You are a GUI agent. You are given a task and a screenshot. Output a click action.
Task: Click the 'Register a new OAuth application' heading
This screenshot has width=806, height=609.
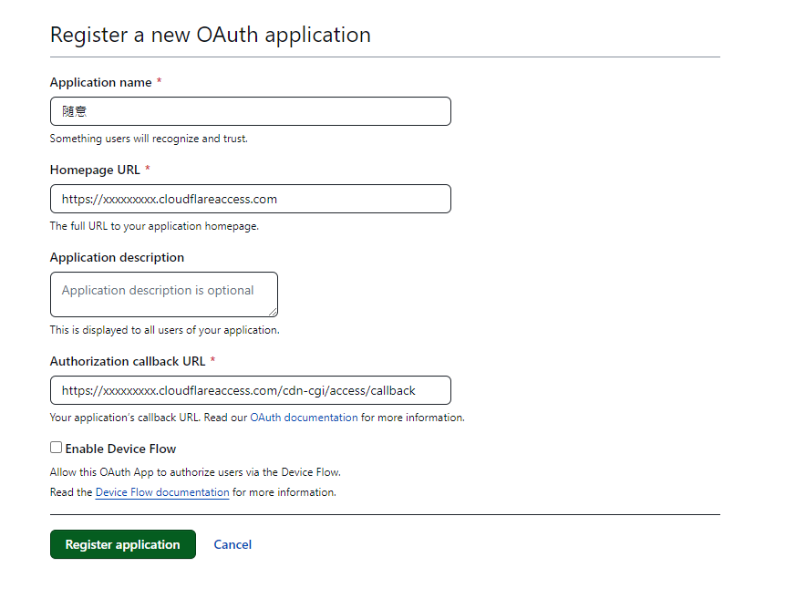(210, 35)
